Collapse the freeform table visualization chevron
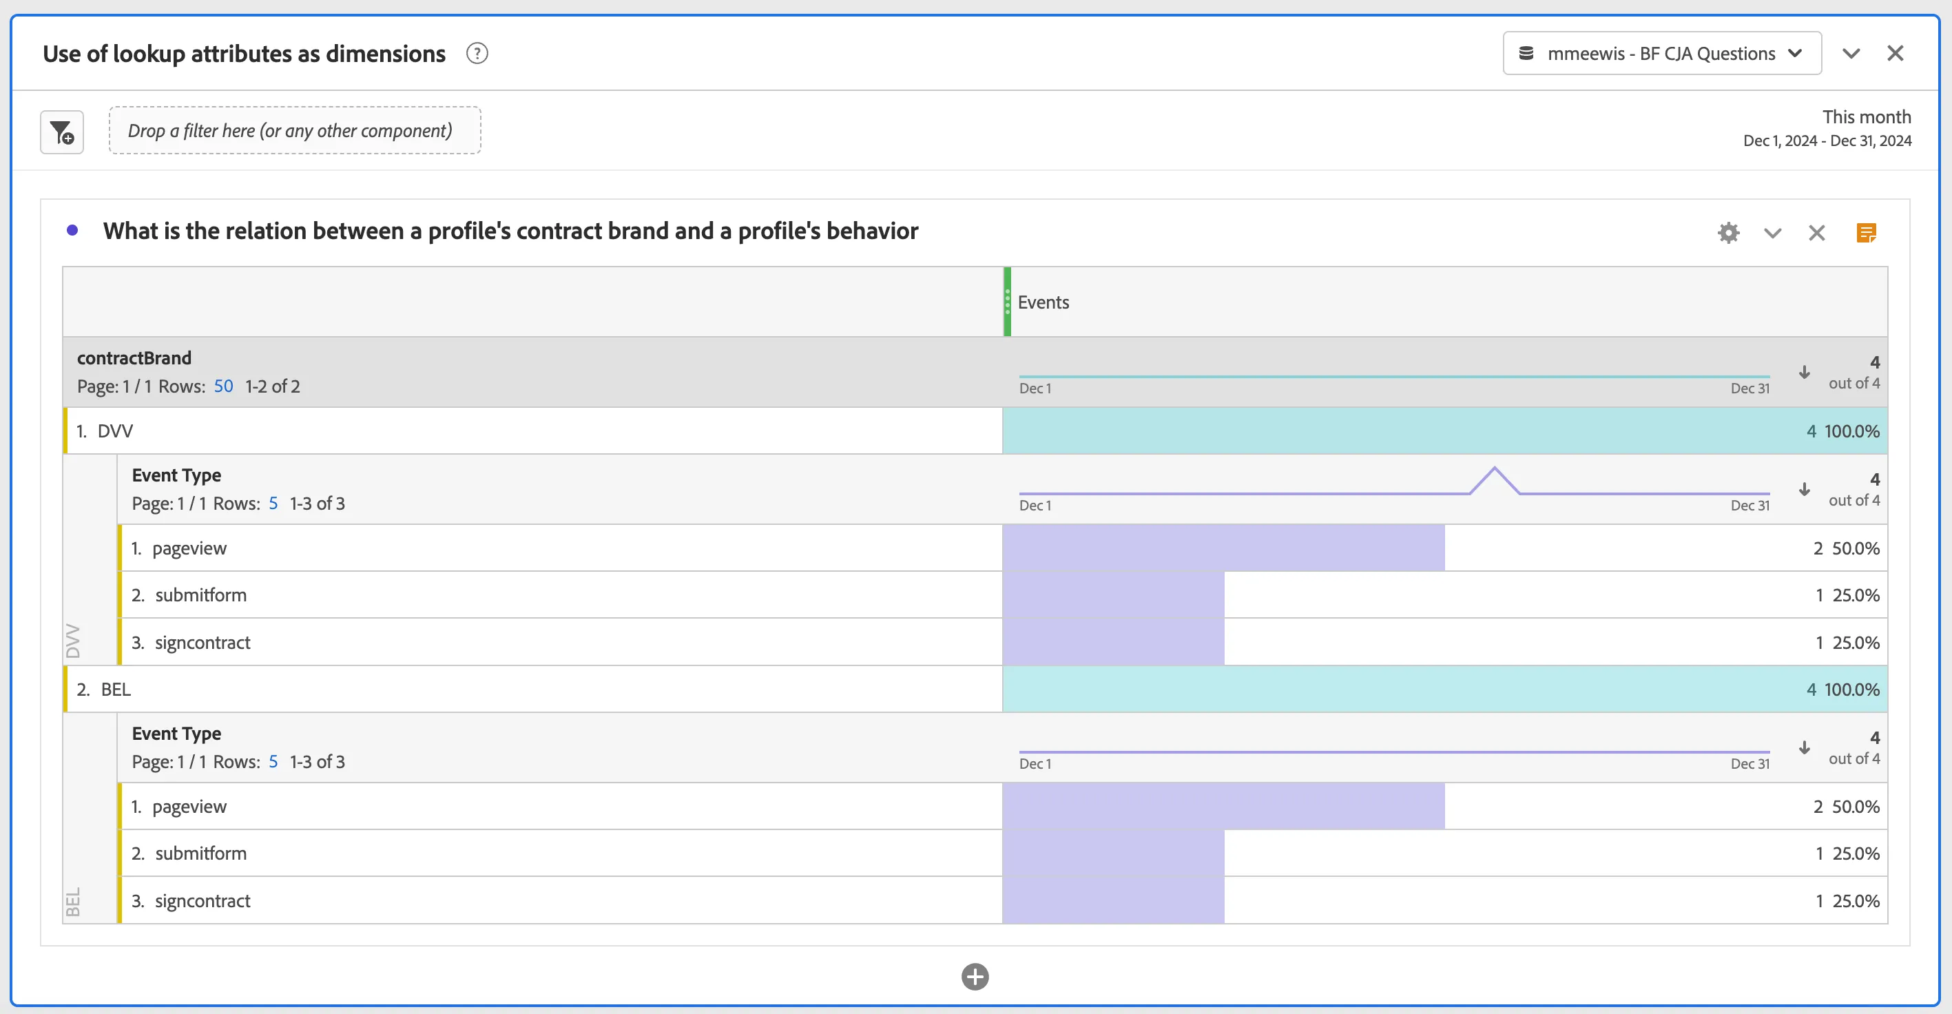Screen dimensions: 1952x1014 click(x=1772, y=233)
